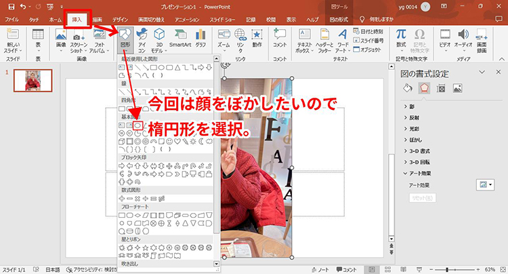
Task: Click the fill and line paint bucket icon
Action: tap(407, 87)
